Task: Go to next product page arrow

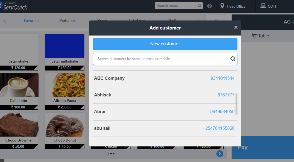Action: click(x=220, y=154)
